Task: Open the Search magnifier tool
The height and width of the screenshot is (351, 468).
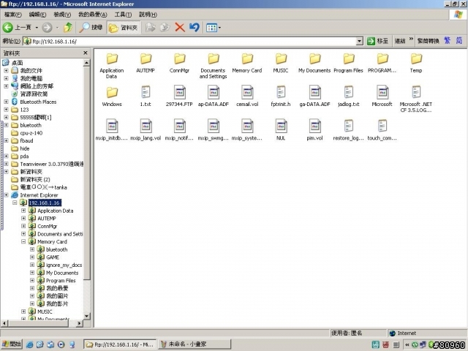Action: point(91,28)
